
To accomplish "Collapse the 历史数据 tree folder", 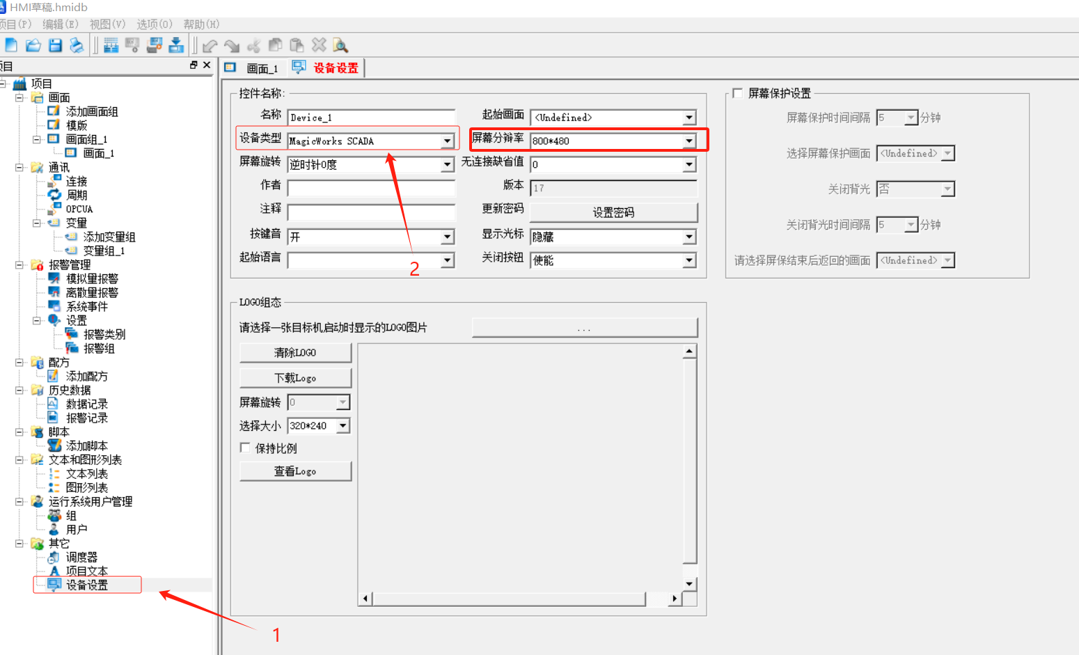I will point(19,390).
